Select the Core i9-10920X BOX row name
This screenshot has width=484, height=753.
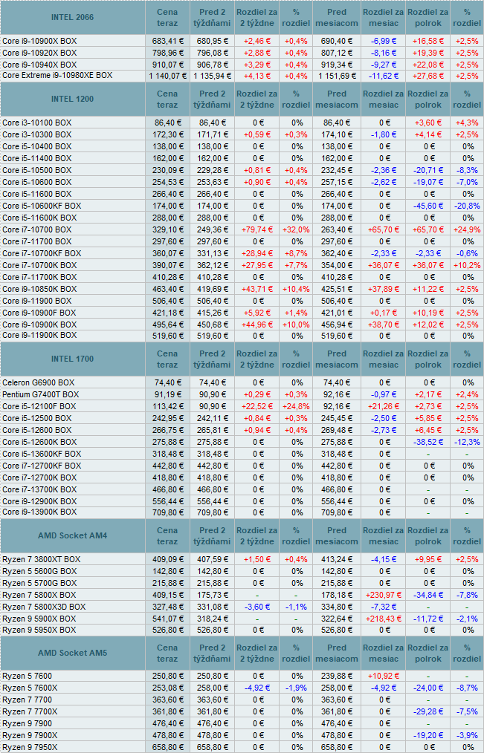tap(39, 53)
